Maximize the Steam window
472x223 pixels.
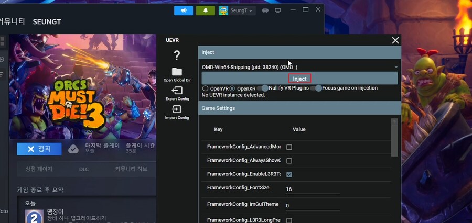(x=306, y=10)
